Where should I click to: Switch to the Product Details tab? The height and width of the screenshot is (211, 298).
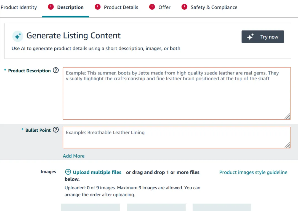tap(121, 7)
